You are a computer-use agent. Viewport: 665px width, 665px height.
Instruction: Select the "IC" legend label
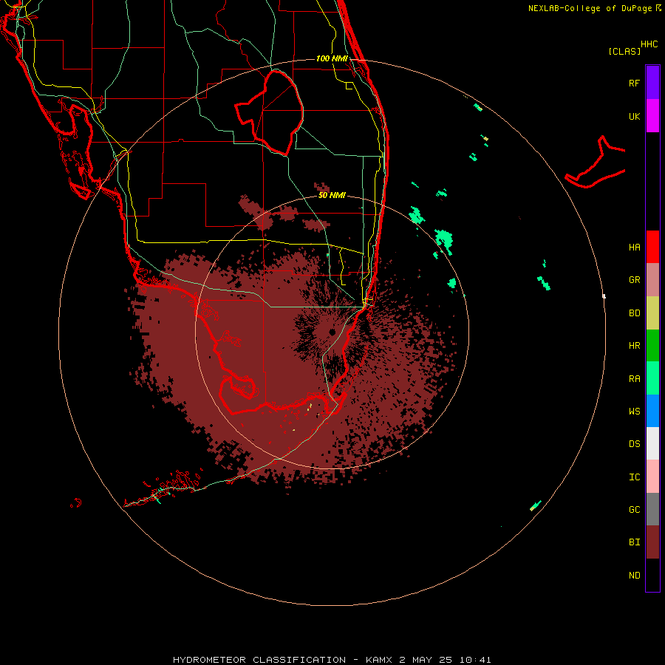click(x=634, y=477)
